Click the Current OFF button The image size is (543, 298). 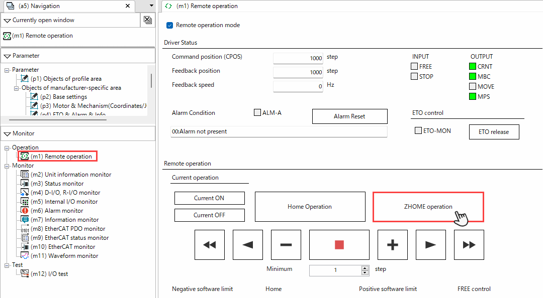tap(210, 215)
